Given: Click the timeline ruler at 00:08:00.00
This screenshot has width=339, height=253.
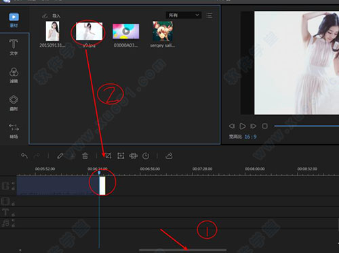Looking at the screenshot, I should click(255, 169).
